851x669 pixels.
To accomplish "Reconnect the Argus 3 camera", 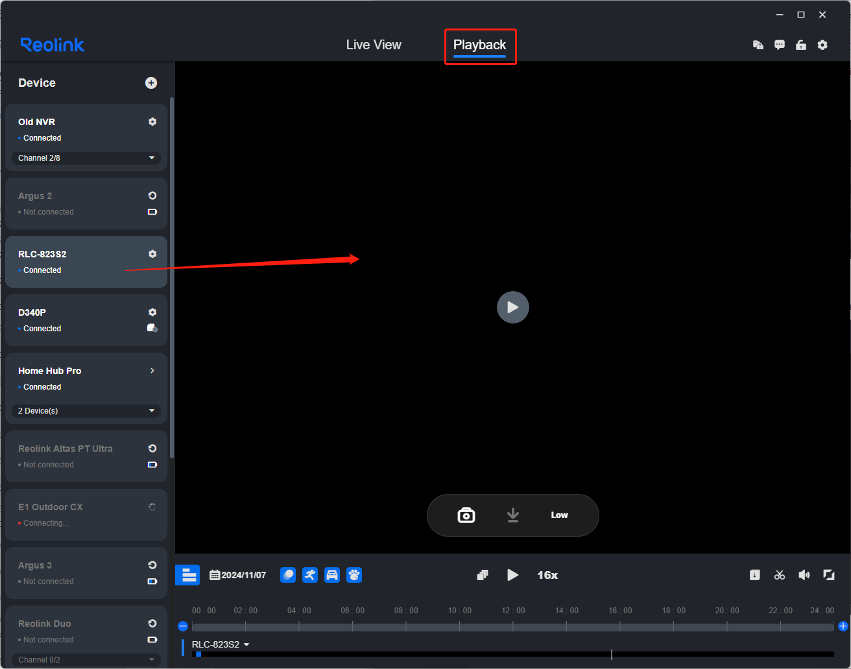I will click(x=152, y=565).
